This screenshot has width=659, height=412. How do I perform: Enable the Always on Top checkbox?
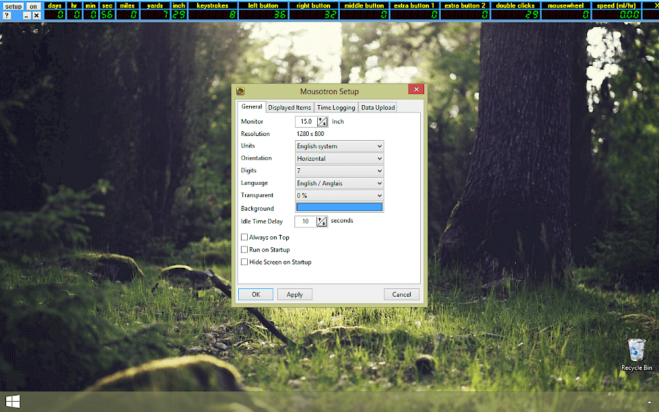point(244,237)
